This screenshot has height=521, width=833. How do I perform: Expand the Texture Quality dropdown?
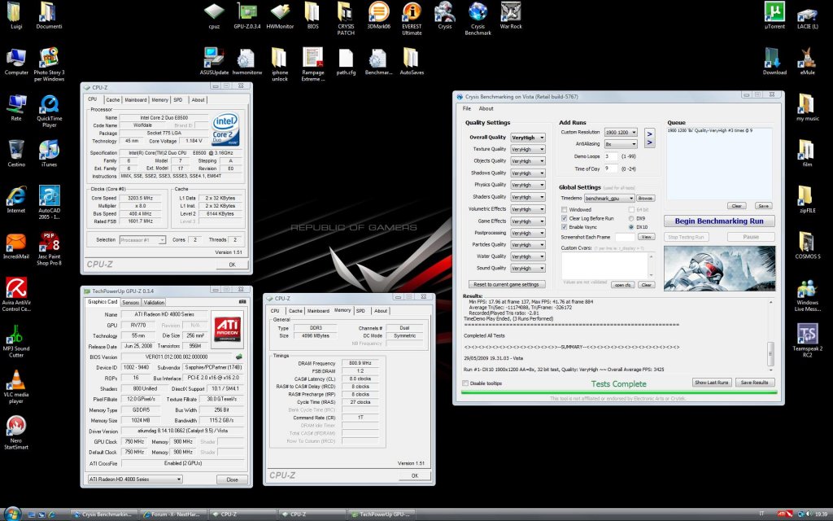528,150
